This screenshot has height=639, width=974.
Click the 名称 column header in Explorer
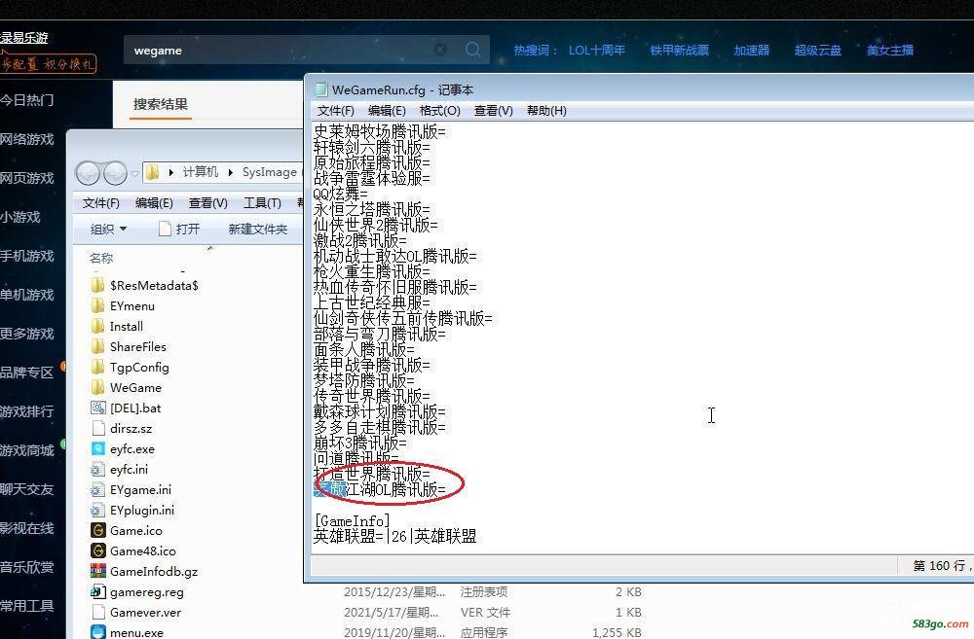[x=101, y=258]
